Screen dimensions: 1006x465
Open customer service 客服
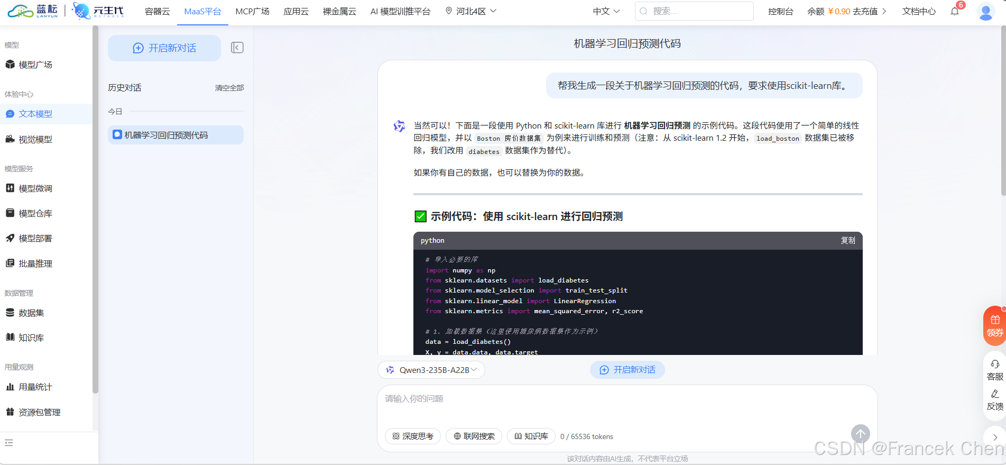[994, 370]
